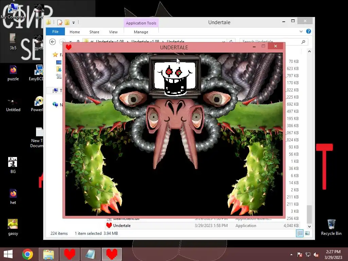
Task: Click the Explorer Back navigation arrow
Action: coord(53,42)
